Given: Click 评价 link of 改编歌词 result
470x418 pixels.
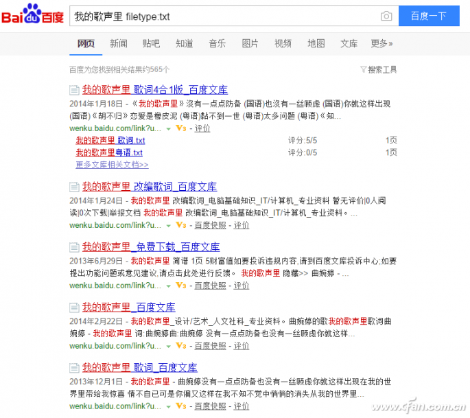Looking at the screenshot, I should [x=242, y=225].
